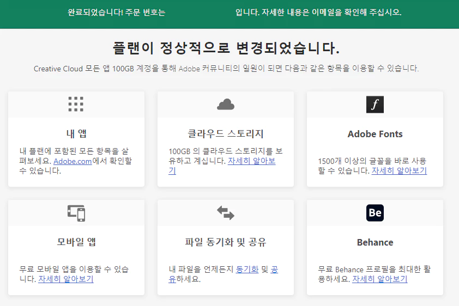The height and width of the screenshot is (306, 459).
Task: Select the 클라우드 스토리지 card title
Action: click(226, 133)
